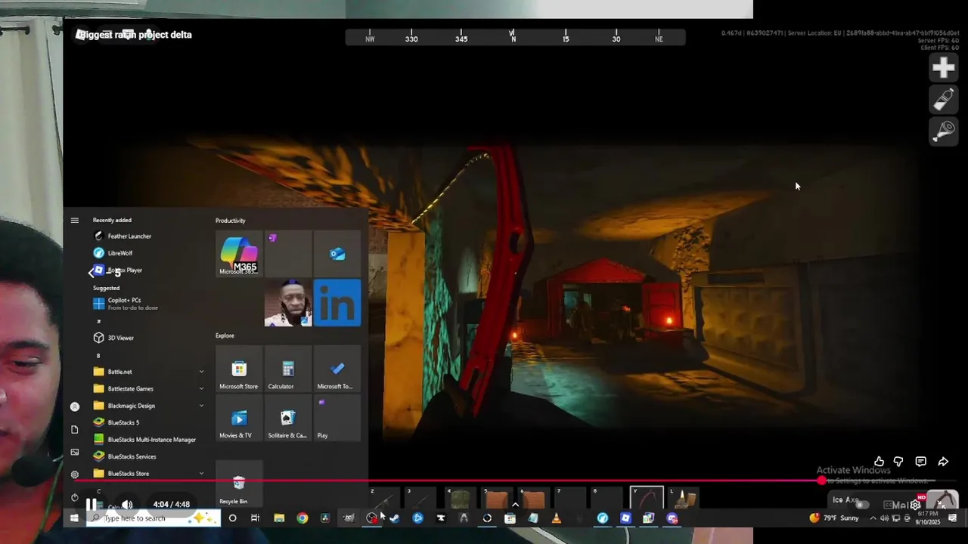Click the Productivity tile group header
968x544 pixels.
pos(231,221)
